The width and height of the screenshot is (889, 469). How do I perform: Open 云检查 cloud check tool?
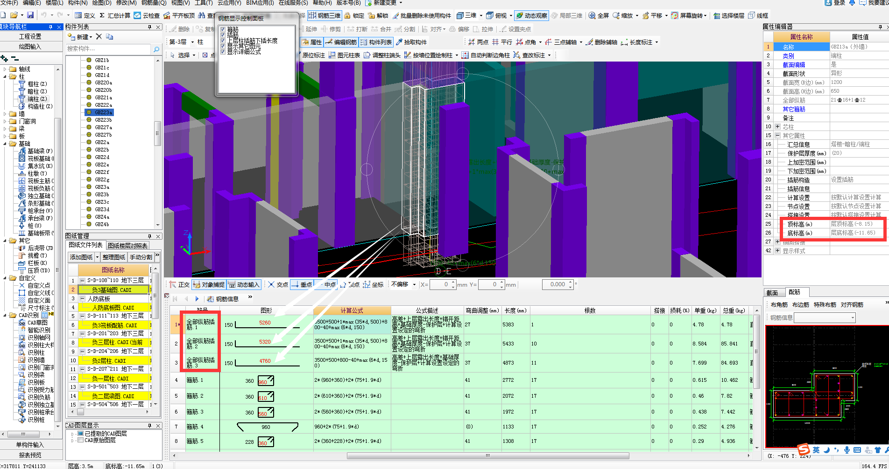147,15
